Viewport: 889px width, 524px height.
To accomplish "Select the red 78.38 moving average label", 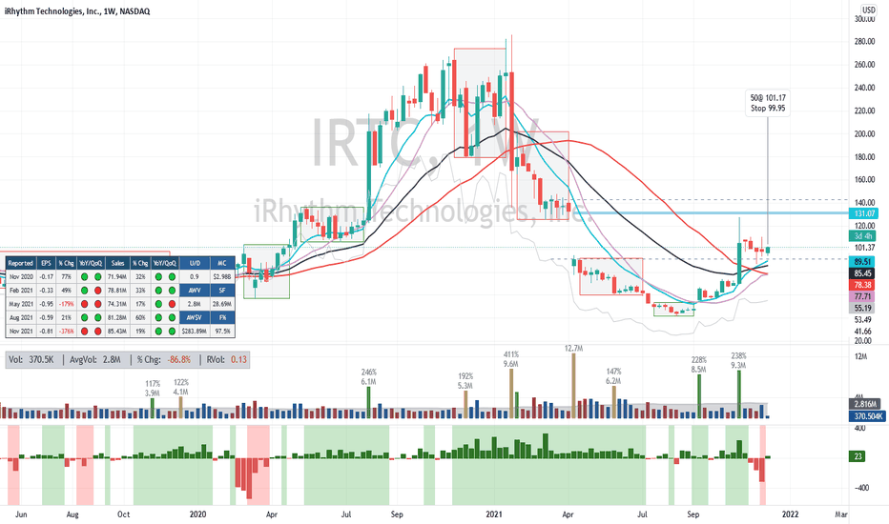I will pos(862,285).
